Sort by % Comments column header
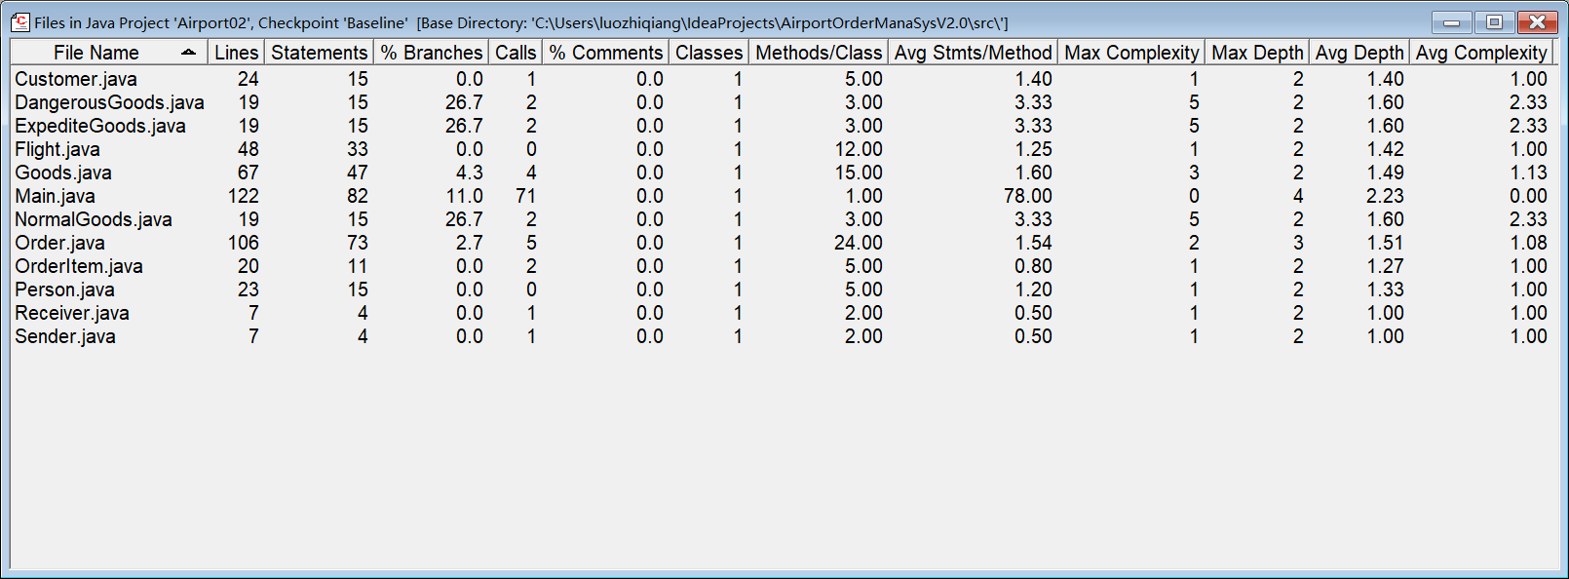Image resolution: width=1569 pixels, height=579 pixels. tap(605, 53)
